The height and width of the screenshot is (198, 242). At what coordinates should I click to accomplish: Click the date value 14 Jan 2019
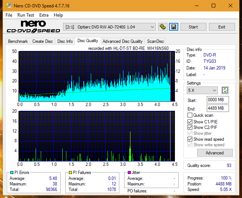[x=214, y=68]
